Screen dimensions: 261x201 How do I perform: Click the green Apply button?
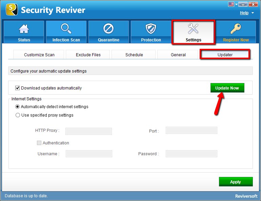[236, 182]
